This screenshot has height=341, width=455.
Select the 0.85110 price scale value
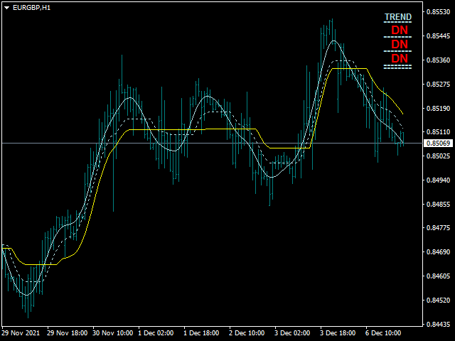point(438,132)
